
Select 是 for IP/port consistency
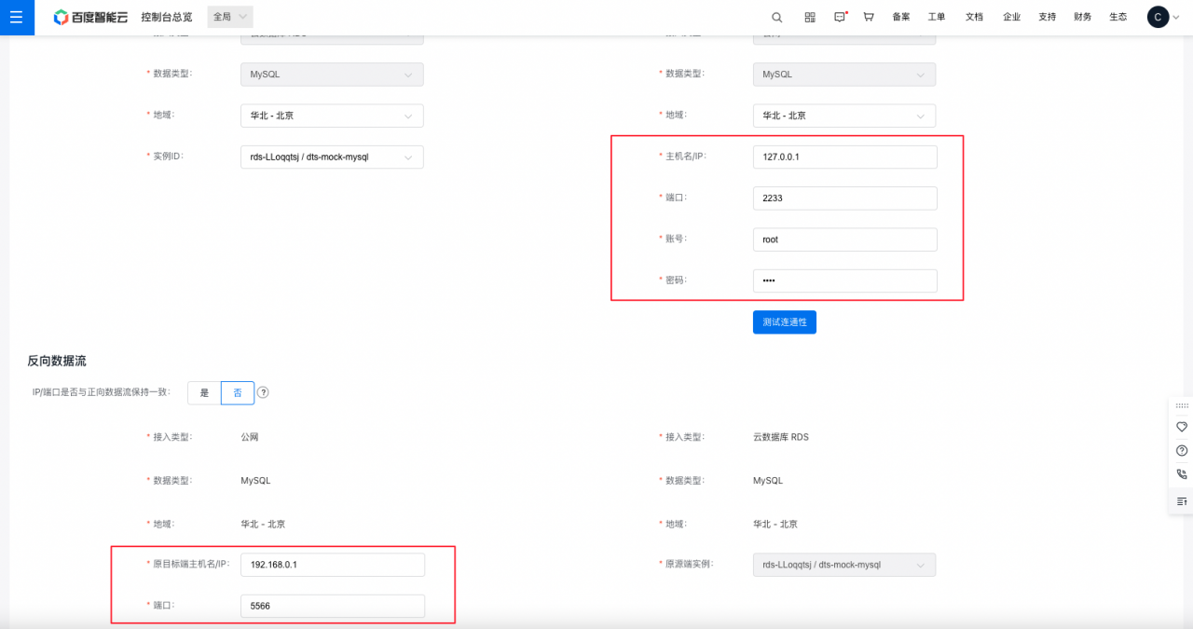click(x=204, y=393)
